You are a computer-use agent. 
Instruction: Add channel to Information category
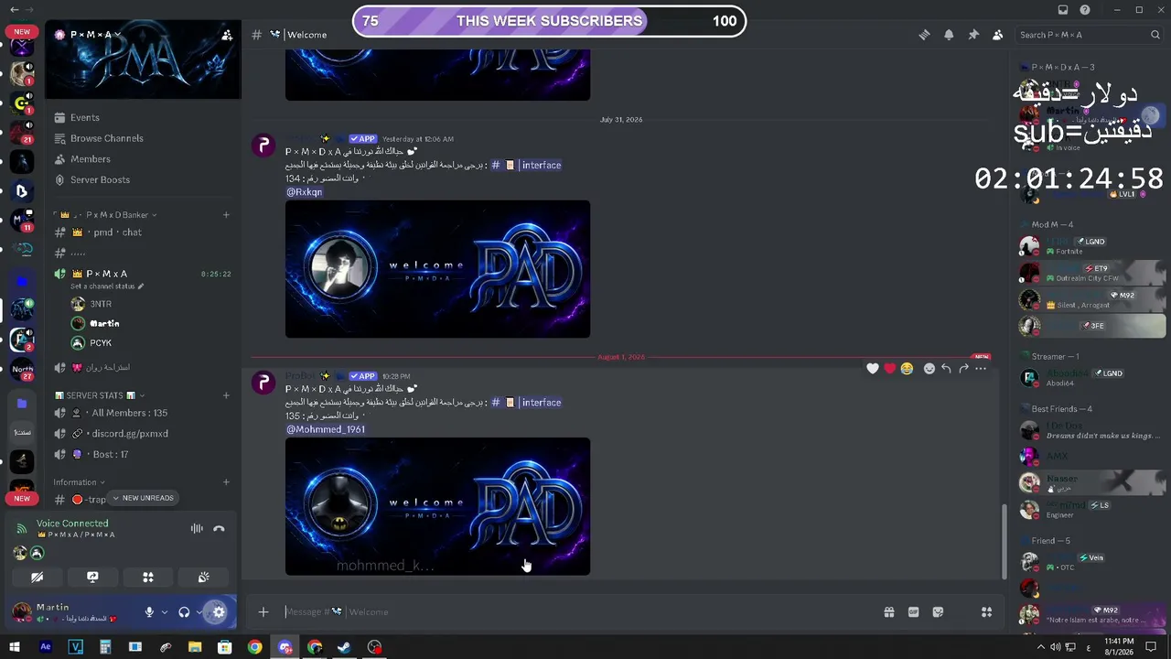(226, 482)
